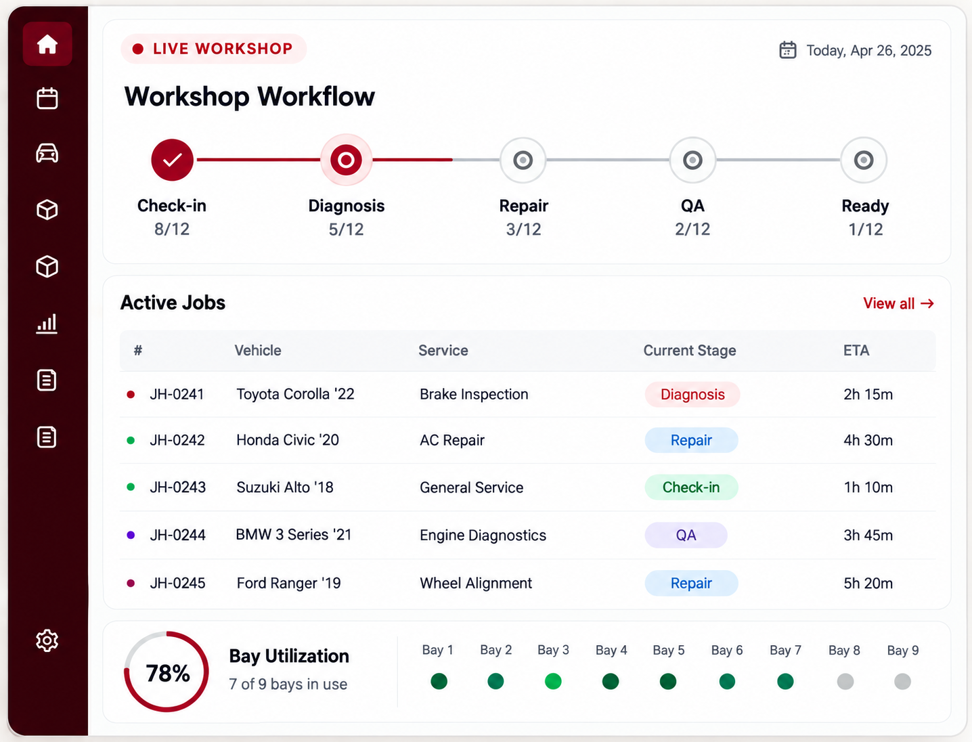972x742 pixels.
Task: Click the 1h 10m ETA value
Action: point(868,487)
